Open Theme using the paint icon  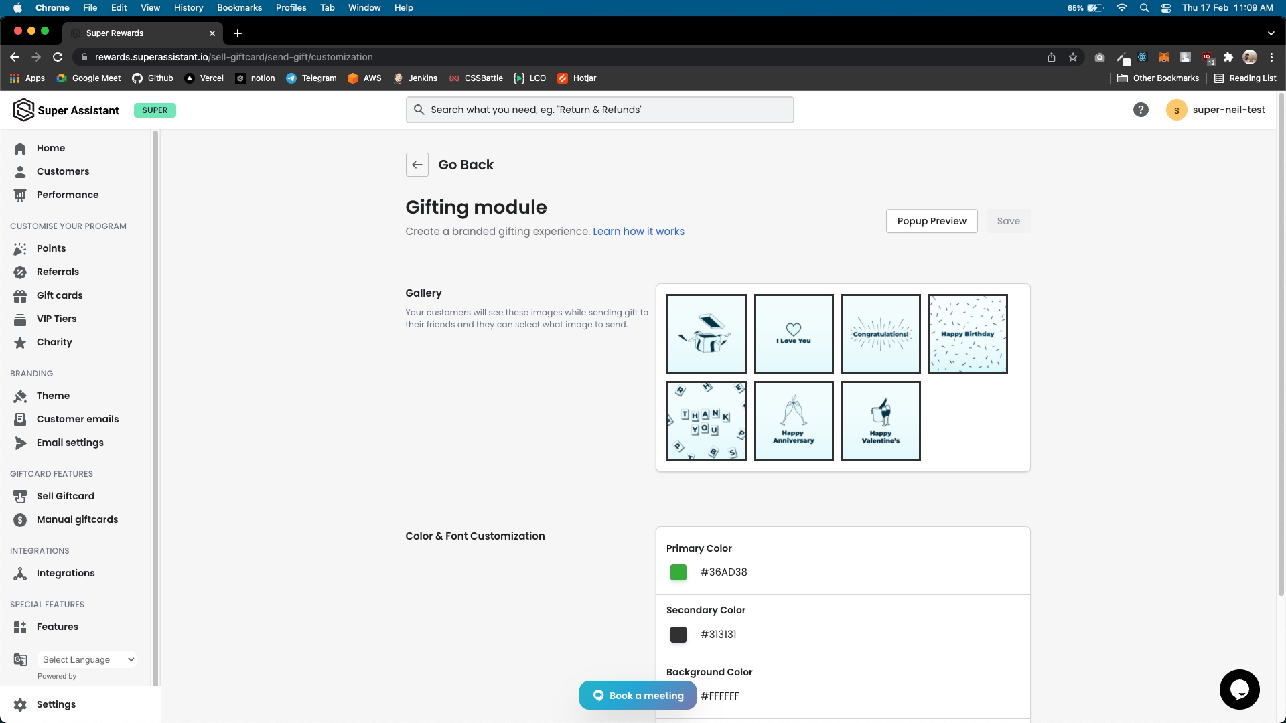[20, 396]
